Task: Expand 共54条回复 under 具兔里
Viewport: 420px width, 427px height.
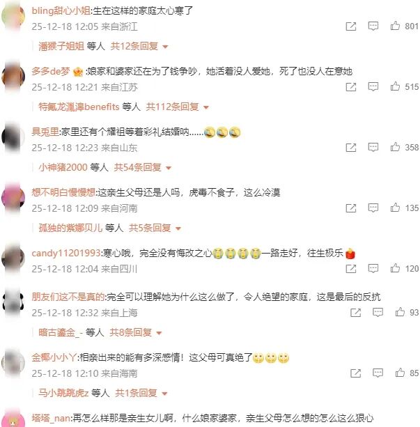Action: tap(143, 167)
